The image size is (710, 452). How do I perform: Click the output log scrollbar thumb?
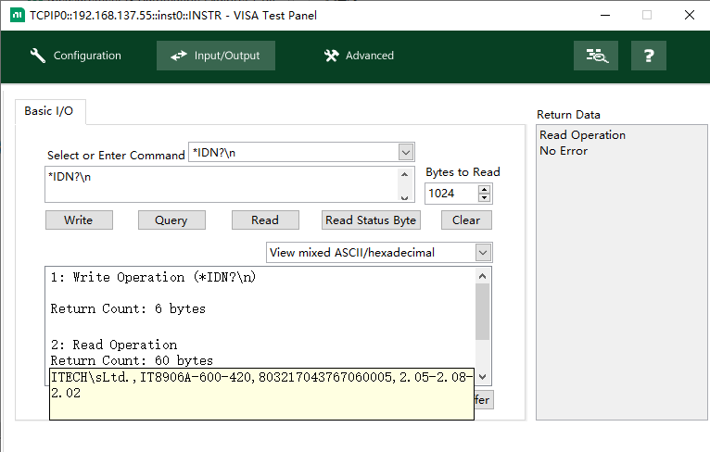pyautogui.click(x=482, y=312)
